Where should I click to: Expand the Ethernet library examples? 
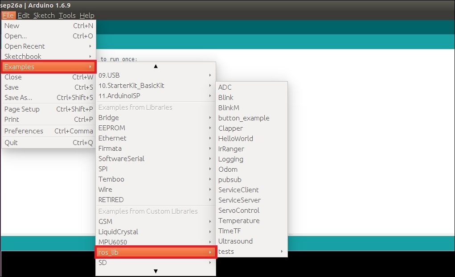pyautogui.click(x=156, y=138)
